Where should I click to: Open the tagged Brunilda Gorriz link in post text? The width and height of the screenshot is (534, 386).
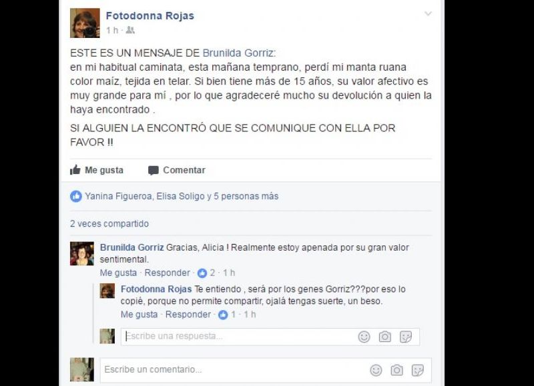pos(238,53)
